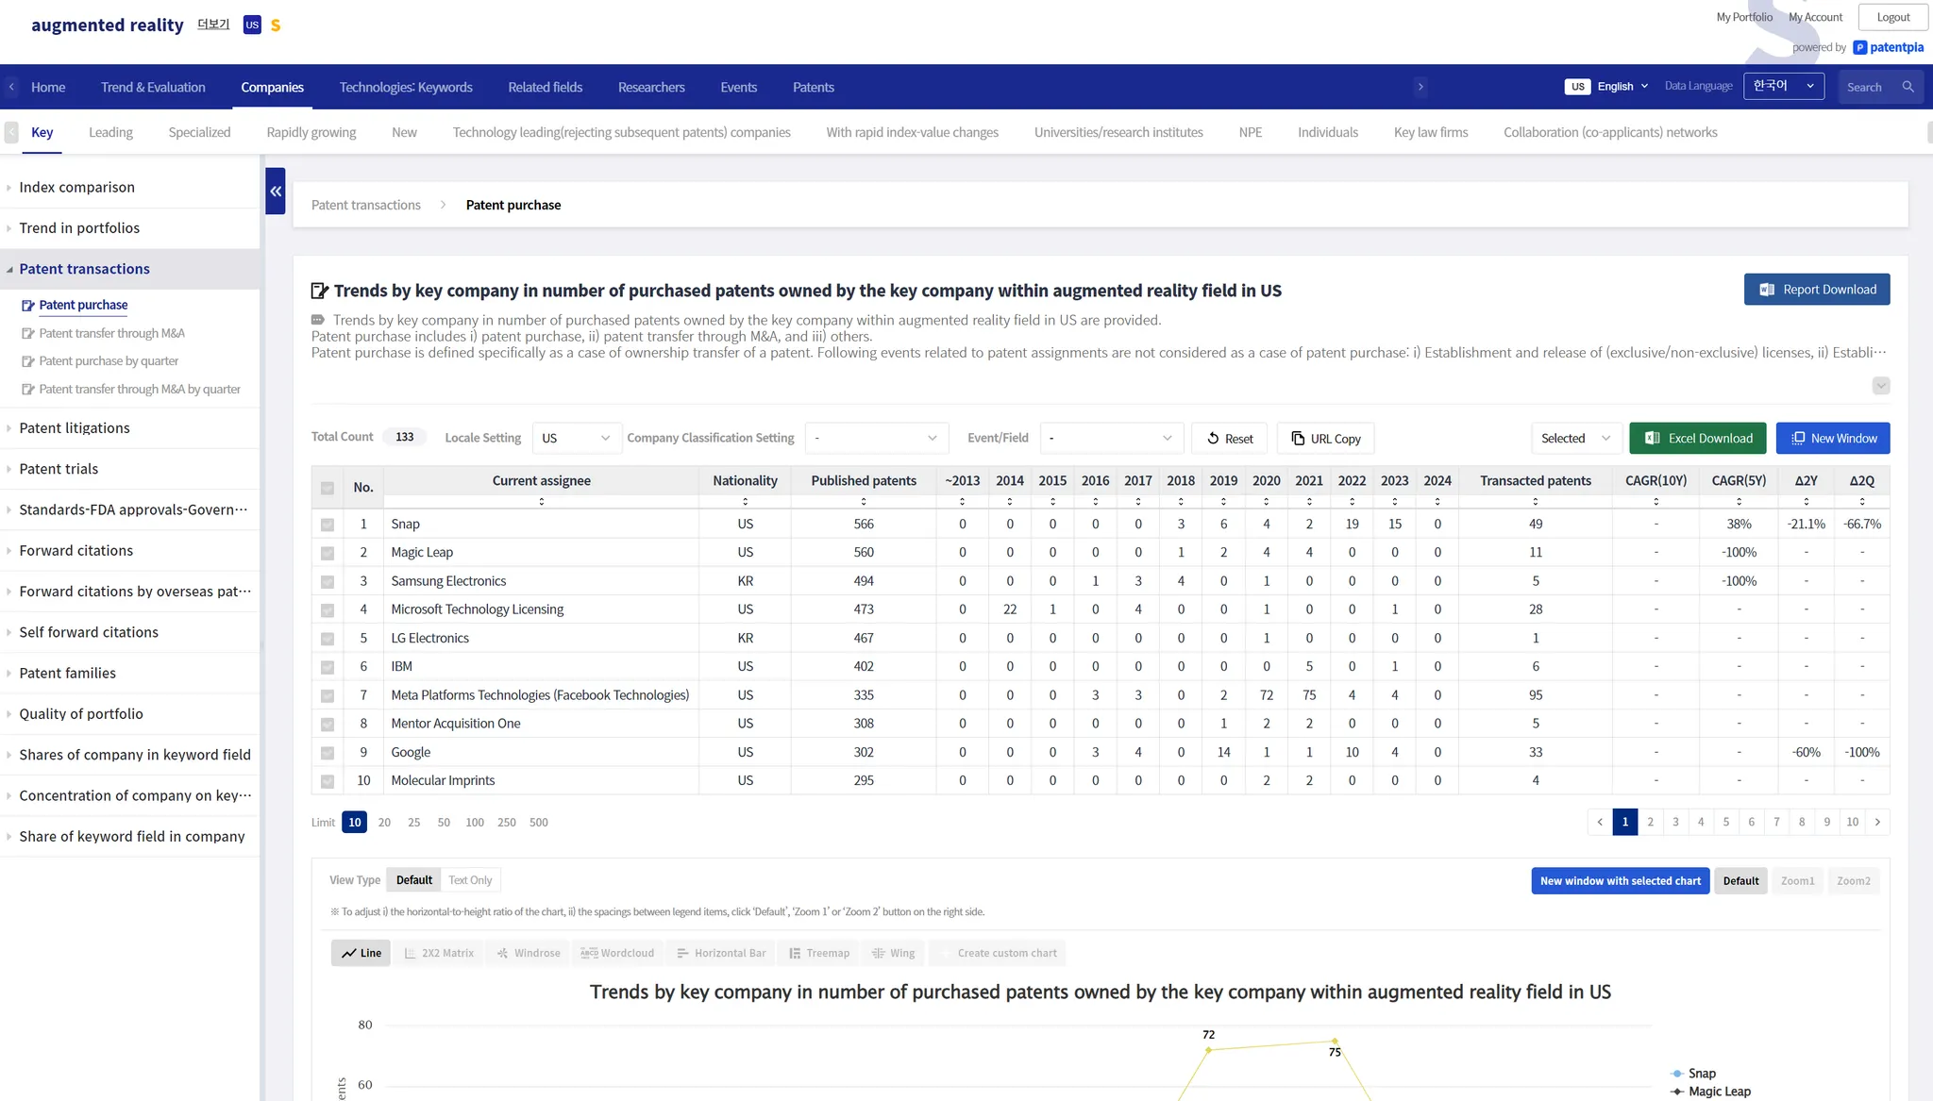Screen dimensions: 1933x1101
Task: Open the New Window icon button
Action: [x=1798, y=439]
